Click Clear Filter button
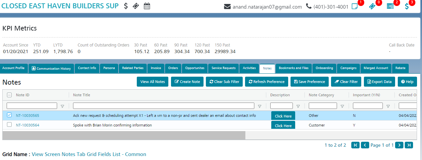The image size is (422, 160). coord(346,82)
